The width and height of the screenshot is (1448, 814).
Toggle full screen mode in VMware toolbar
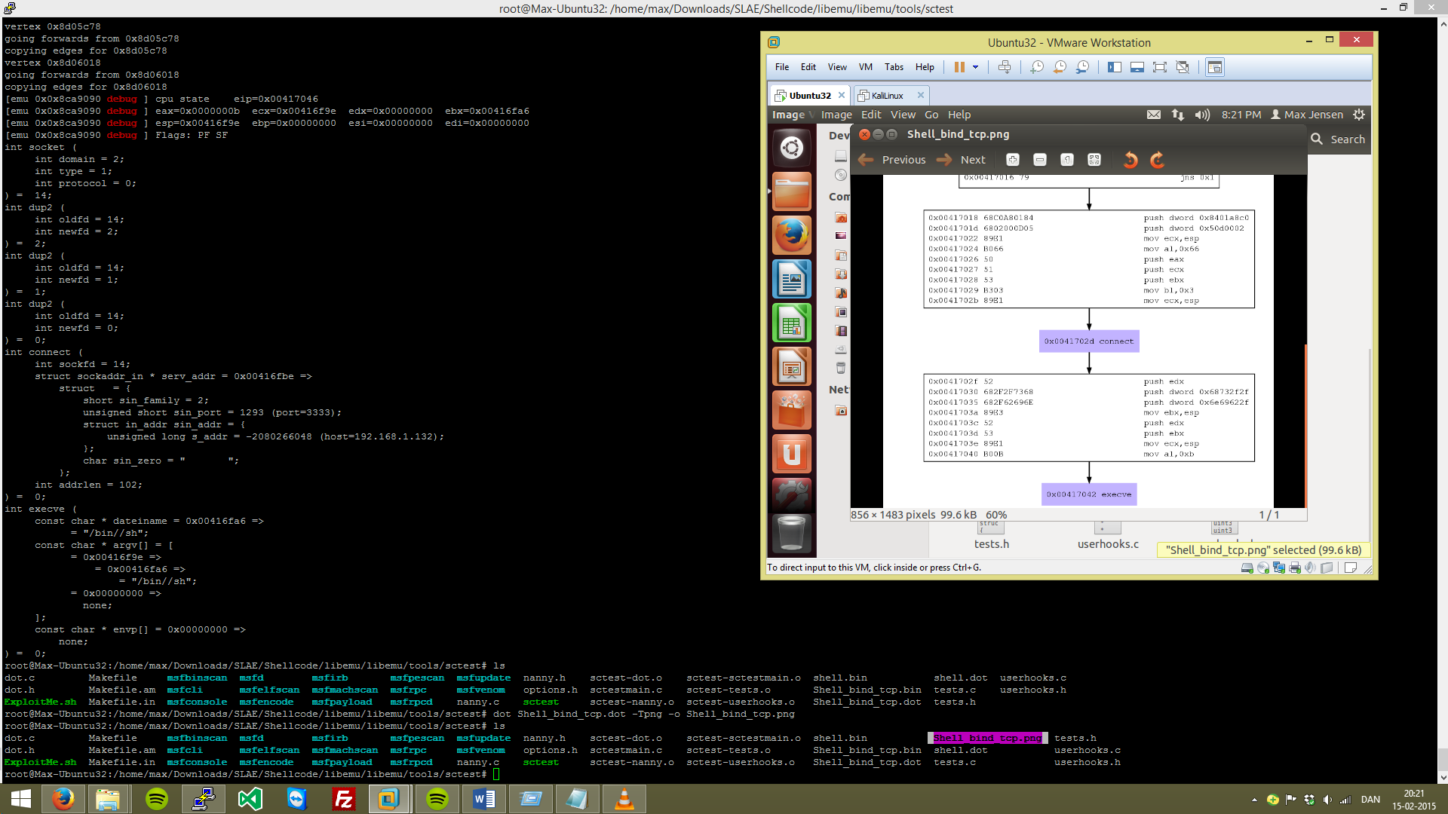pos(1159,67)
